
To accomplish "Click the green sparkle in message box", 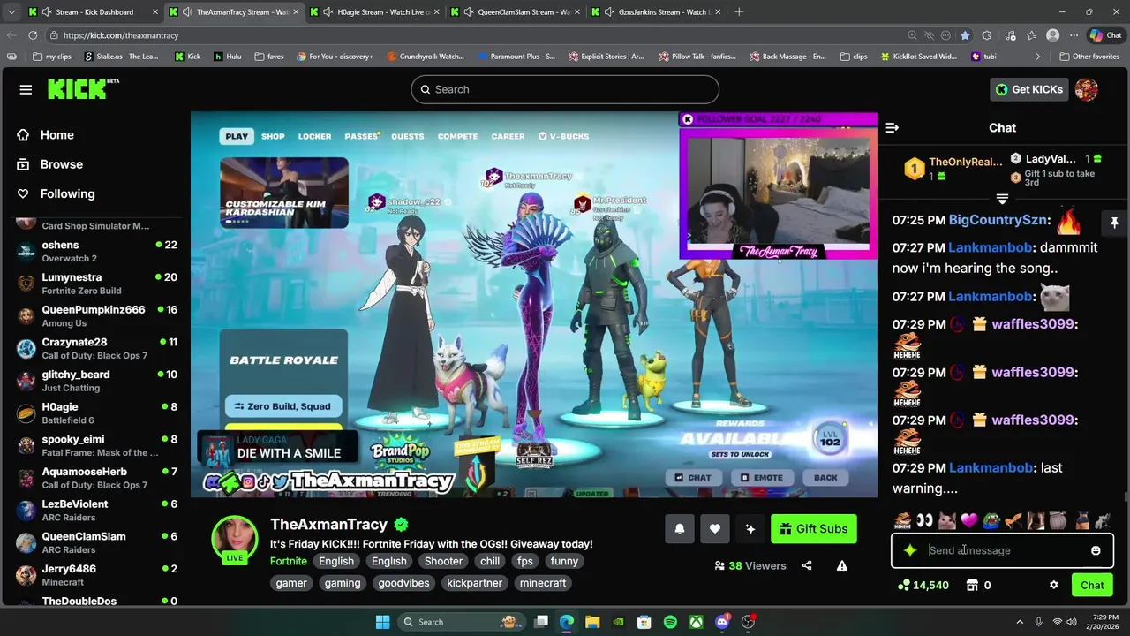I will [910, 550].
